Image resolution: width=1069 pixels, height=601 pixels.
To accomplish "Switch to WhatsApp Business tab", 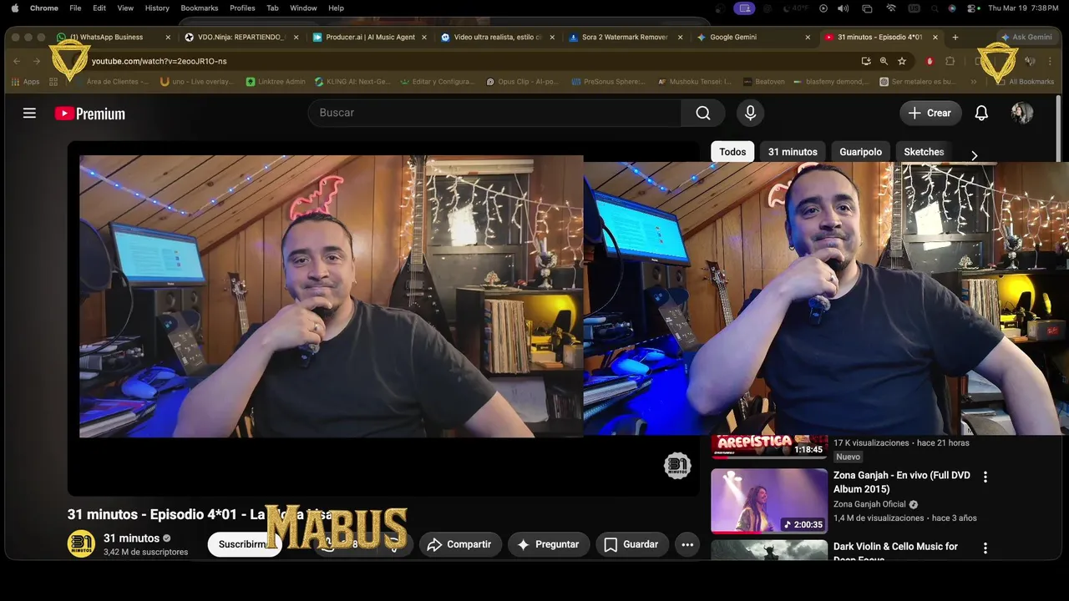I will coord(112,37).
